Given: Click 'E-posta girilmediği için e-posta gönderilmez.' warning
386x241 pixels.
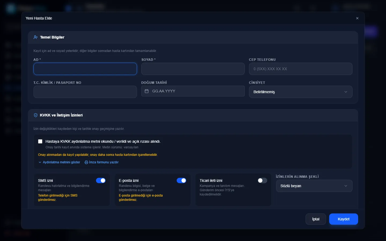Looking at the screenshot, I should (x=141, y=198).
